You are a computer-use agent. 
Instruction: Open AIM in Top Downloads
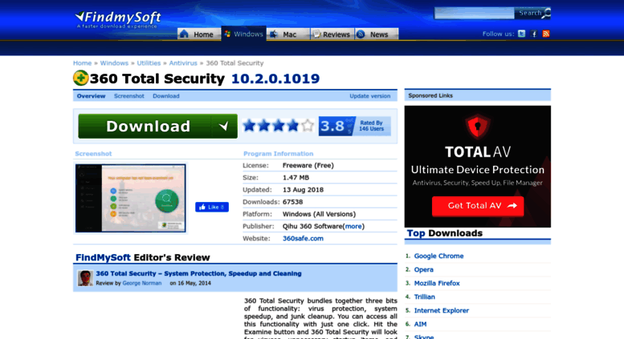(x=420, y=324)
